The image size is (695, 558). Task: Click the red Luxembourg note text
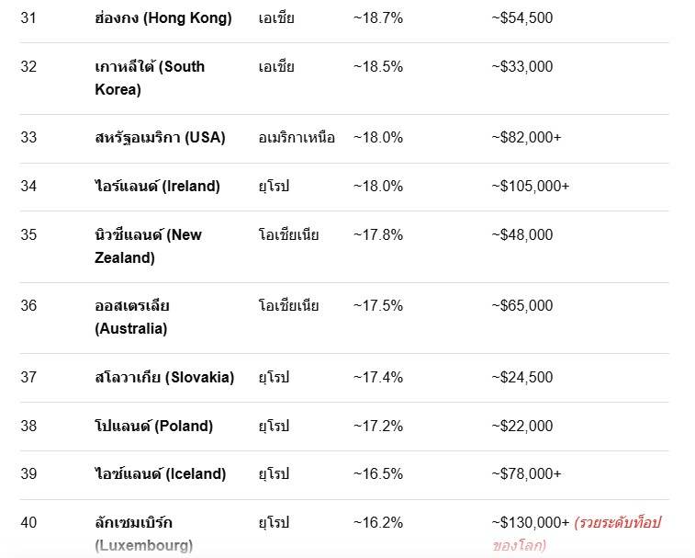[x=577, y=534]
